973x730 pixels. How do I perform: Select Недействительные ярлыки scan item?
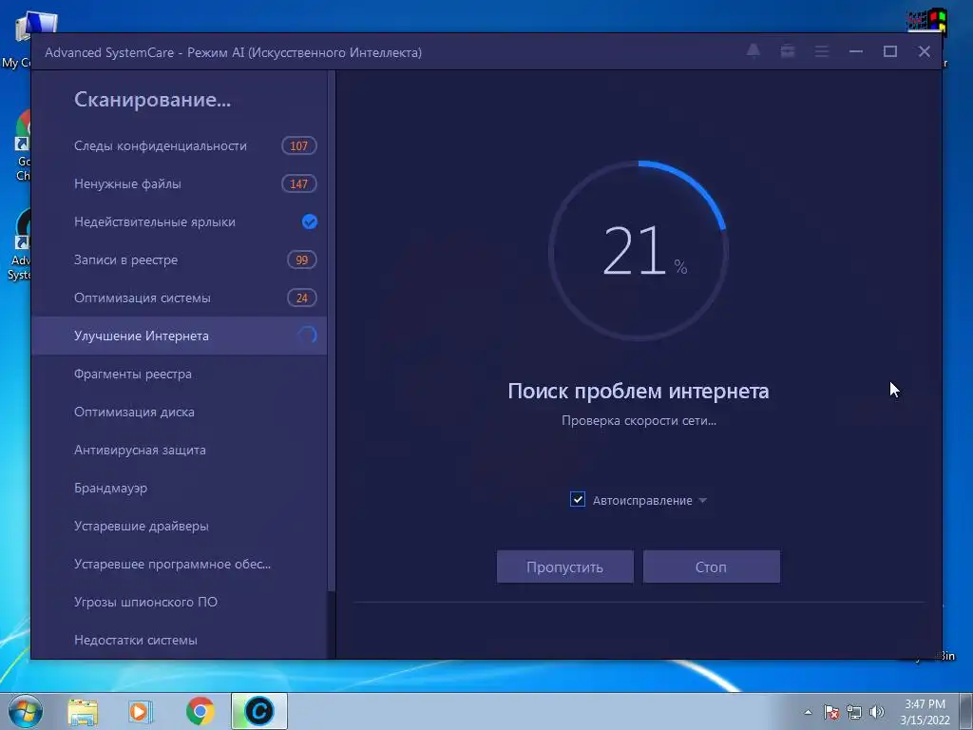(179, 221)
